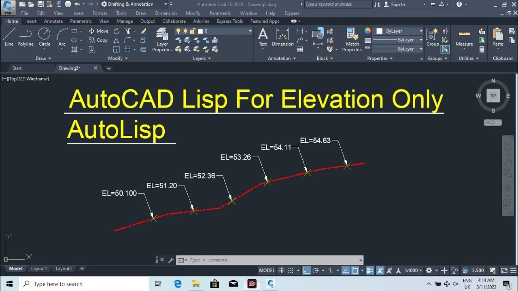Toggle snap mode dots icon
Screen dimensions: 518x291
pyautogui.click(x=291, y=270)
